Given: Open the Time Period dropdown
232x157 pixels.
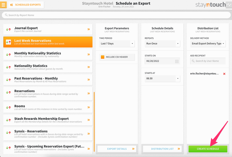Looking at the screenshot, I should point(117,44).
